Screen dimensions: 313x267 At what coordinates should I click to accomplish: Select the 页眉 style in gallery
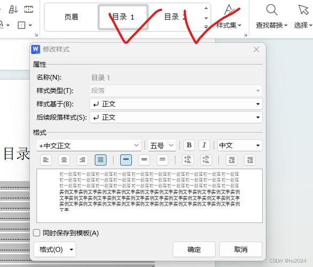(71, 17)
